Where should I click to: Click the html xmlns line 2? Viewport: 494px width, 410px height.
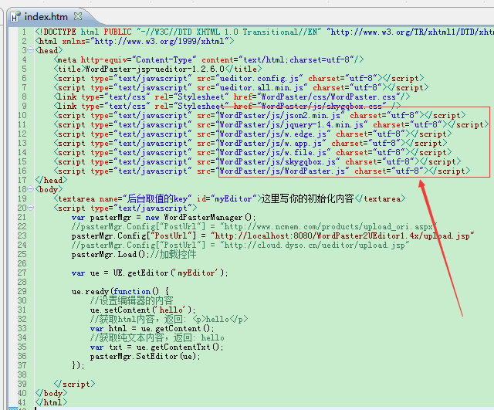pos(134,41)
